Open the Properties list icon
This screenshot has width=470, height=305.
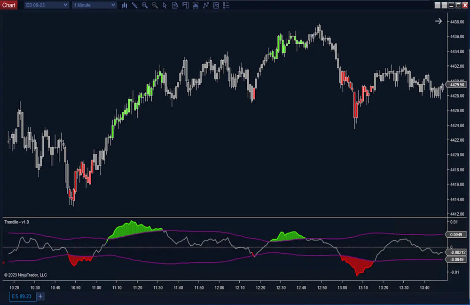[226, 5]
